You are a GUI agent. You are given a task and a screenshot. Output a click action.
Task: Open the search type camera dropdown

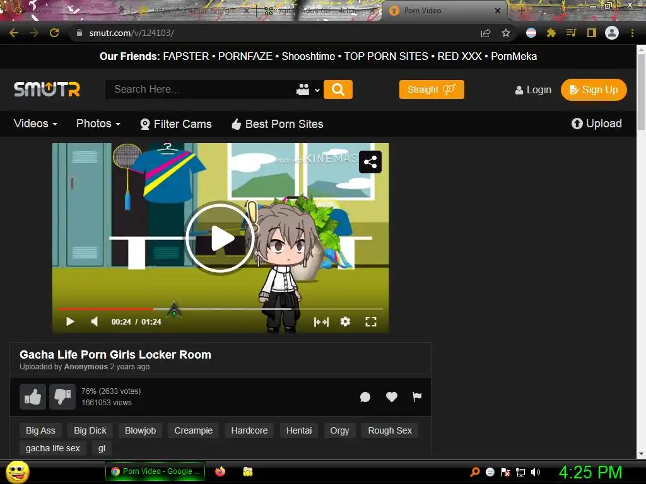tap(308, 89)
